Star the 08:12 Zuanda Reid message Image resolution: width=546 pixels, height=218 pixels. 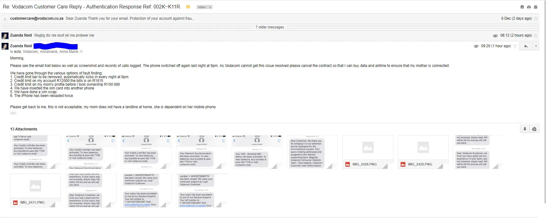click(536, 36)
